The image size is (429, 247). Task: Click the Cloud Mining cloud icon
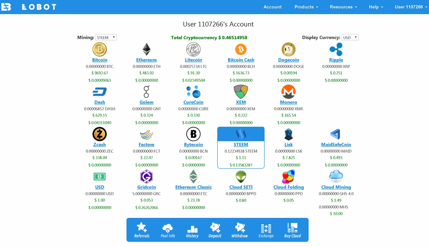[x=336, y=177]
